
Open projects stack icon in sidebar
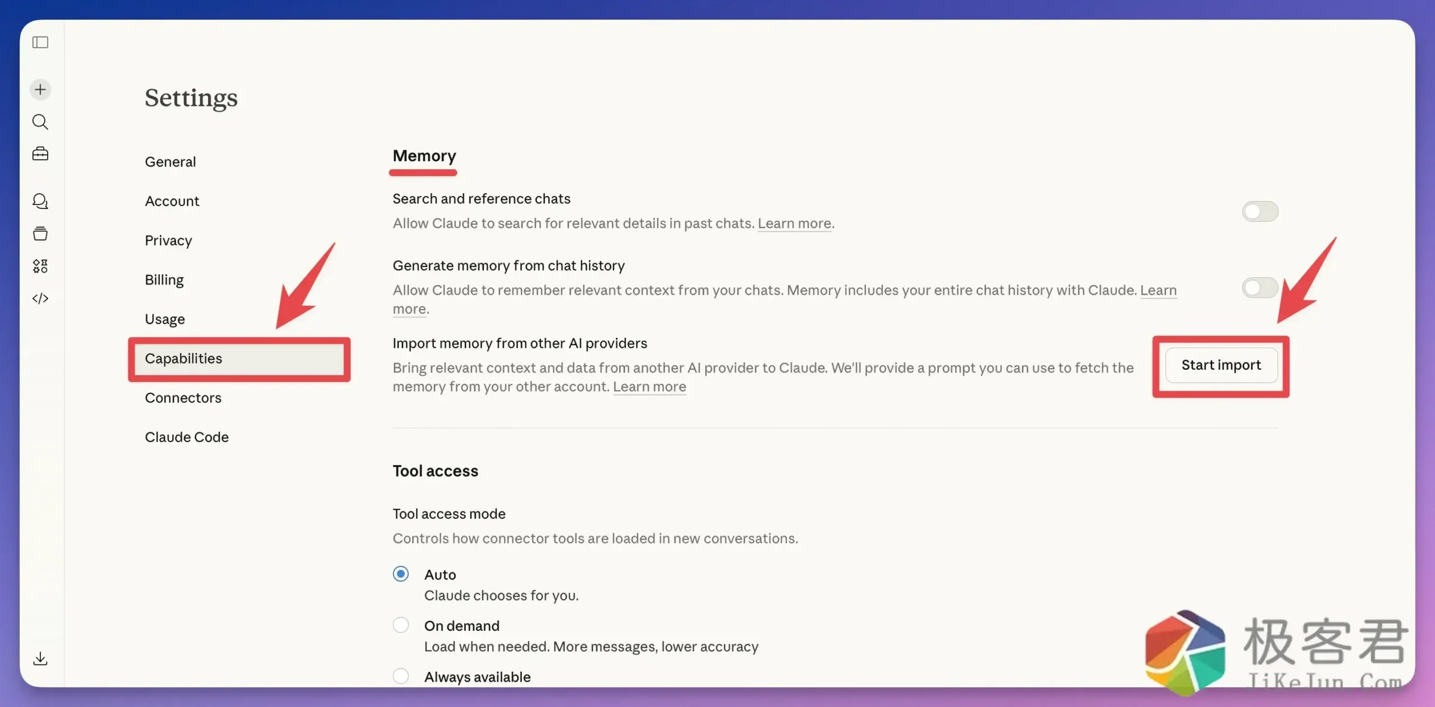click(40, 234)
